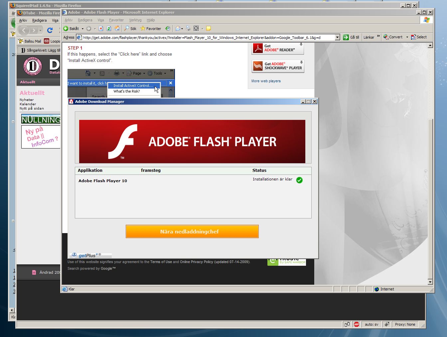Open the history dropdown beside Firefox navigation arrows
This screenshot has width=447, height=337.
click(40, 30)
